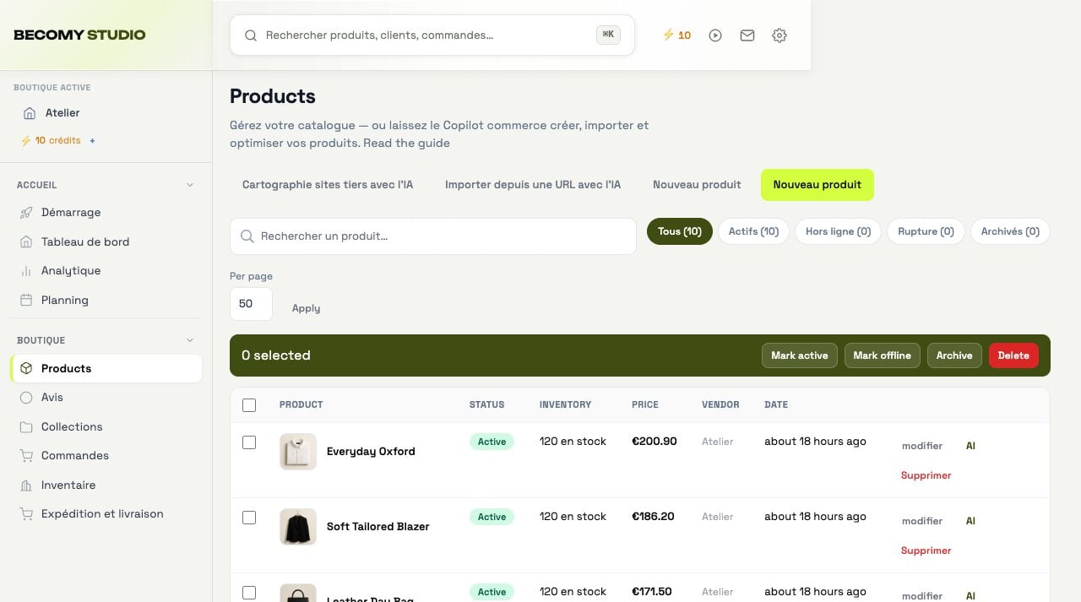Open the Everyday Oxford product thumbnail
The width and height of the screenshot is (1081, 602).
point(298,452)
